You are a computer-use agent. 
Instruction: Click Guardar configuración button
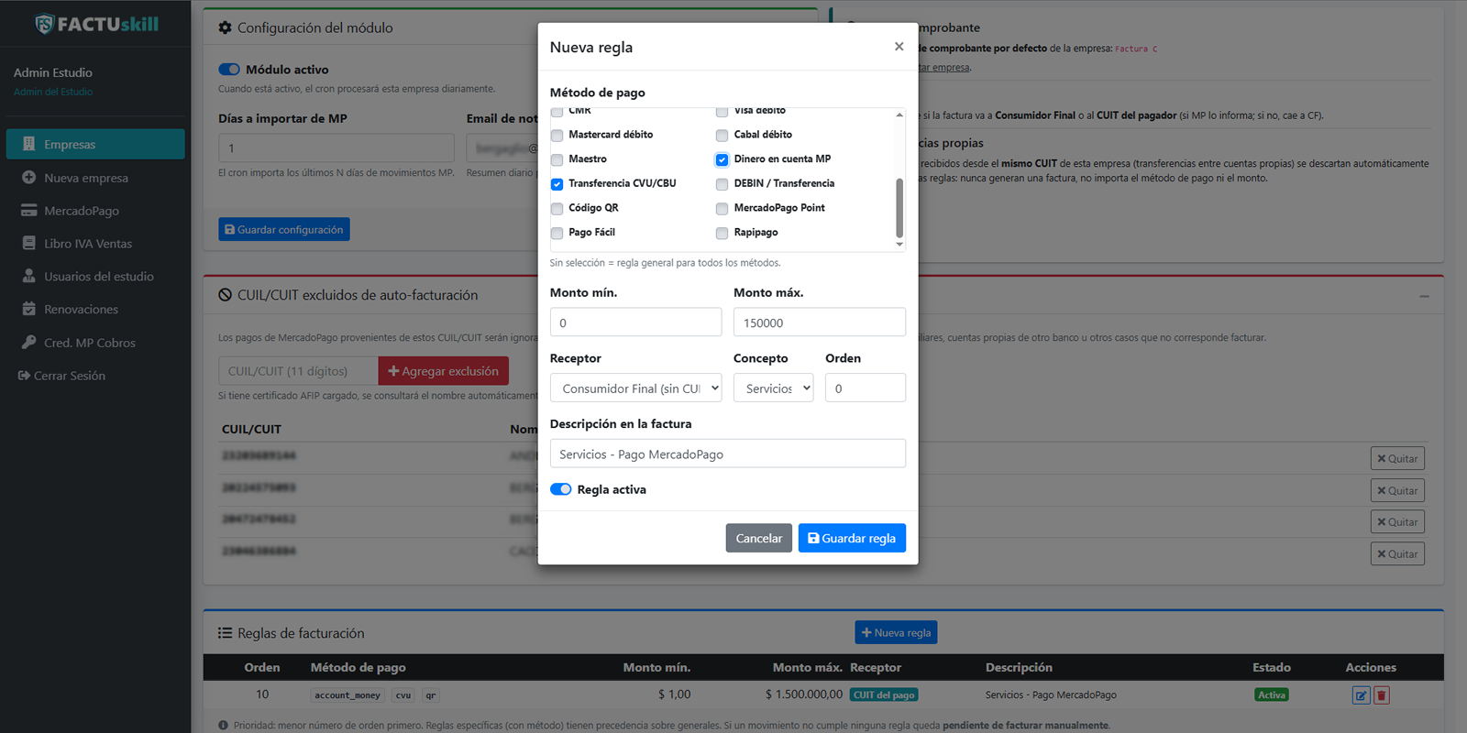284,229
